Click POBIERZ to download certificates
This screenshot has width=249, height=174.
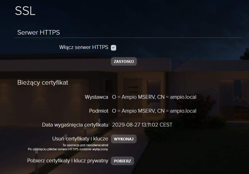point(123,161)
